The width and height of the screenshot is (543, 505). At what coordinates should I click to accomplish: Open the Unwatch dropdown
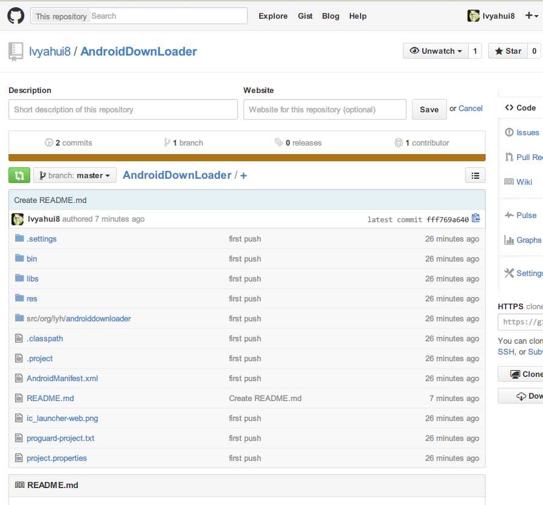[435, 51]
